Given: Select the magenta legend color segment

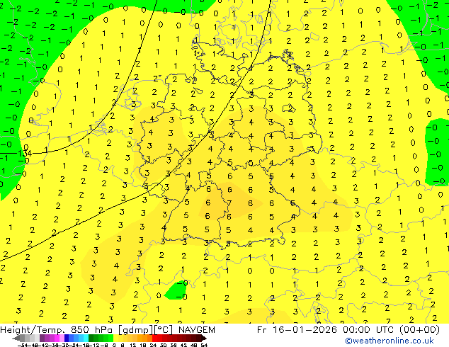Looking at the screenshot, I should (x=57, y=339).
